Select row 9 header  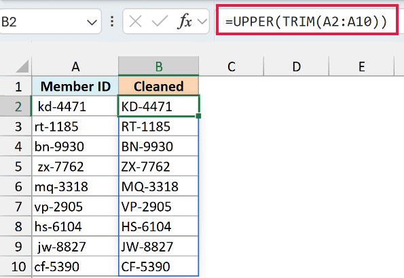[16, 247]
